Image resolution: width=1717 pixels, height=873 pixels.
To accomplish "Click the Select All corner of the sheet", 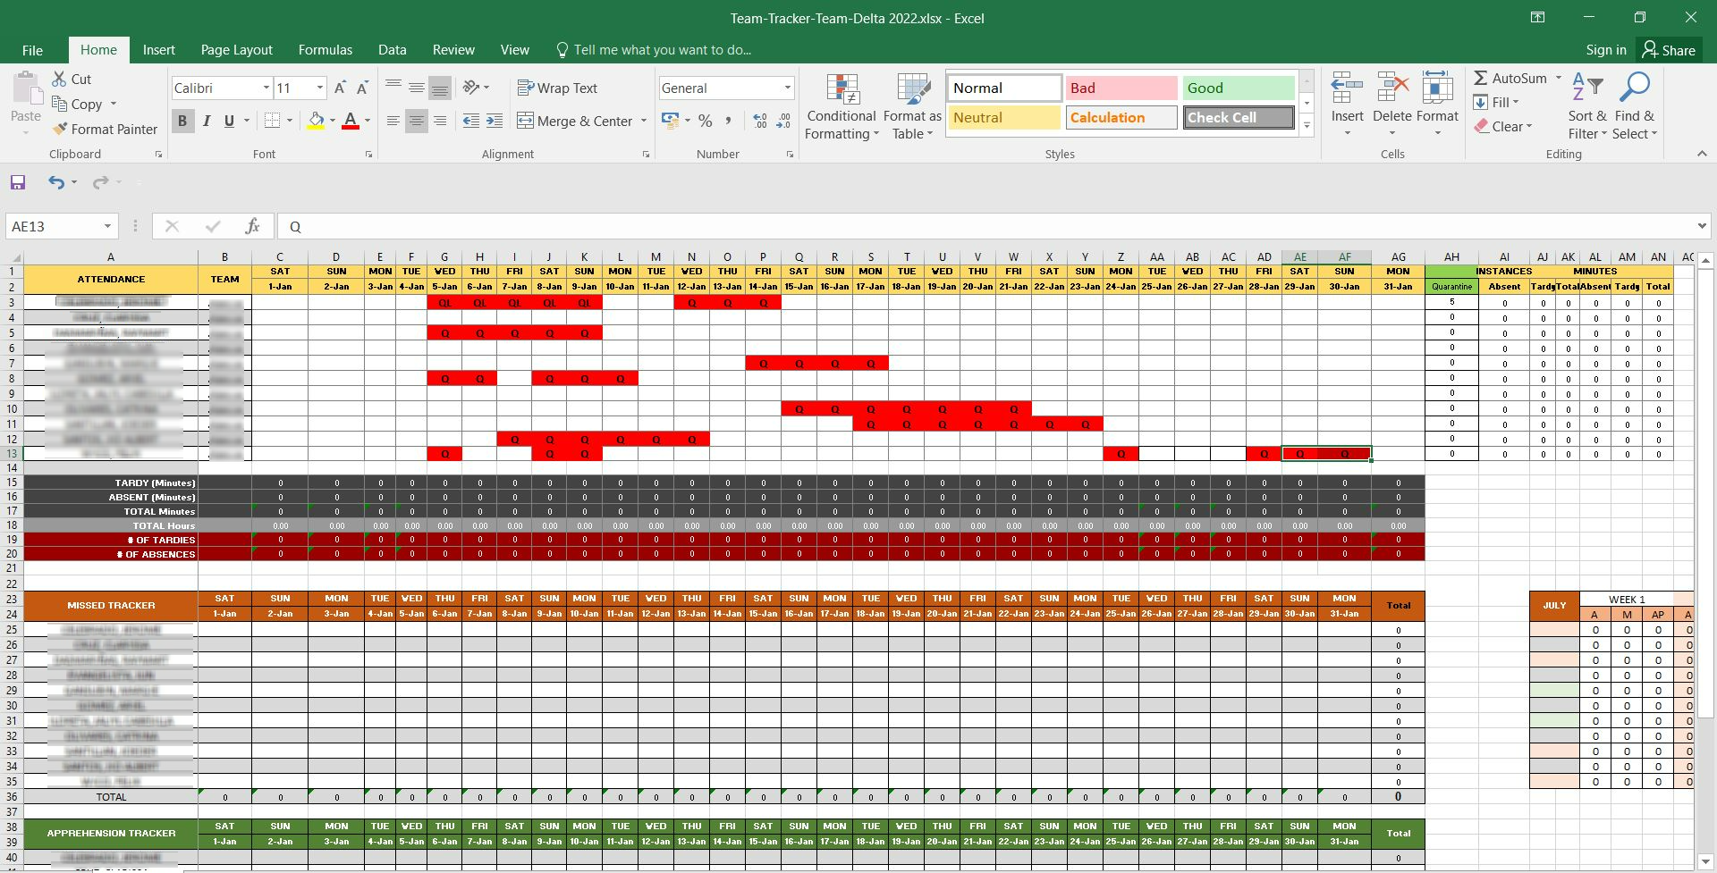I will [13, 257].
